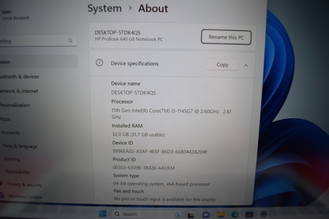This screenshot has height=219, width=329.
Task: Click the 'System type' label
Action: (x=126, y=176)
